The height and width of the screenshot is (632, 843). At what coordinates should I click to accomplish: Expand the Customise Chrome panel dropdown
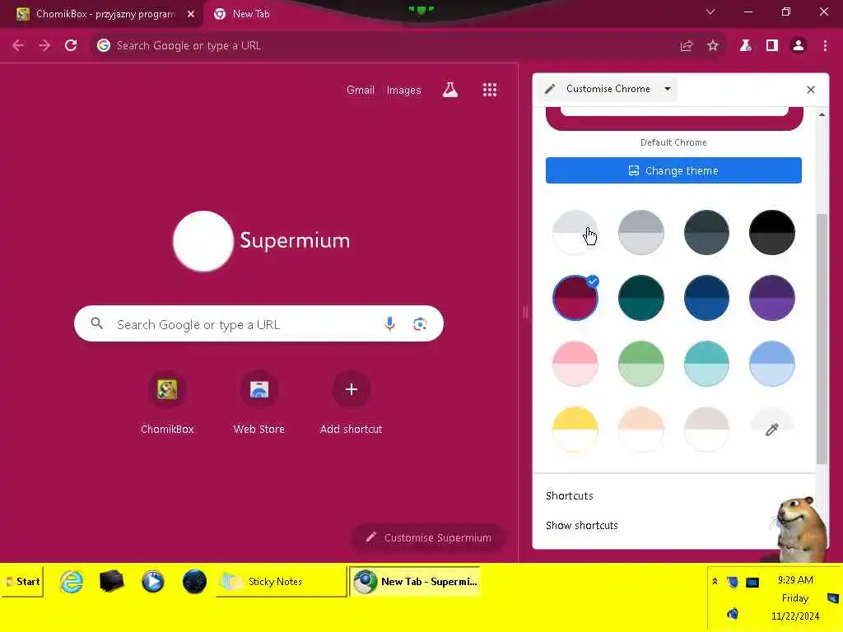tap(667, 89)
